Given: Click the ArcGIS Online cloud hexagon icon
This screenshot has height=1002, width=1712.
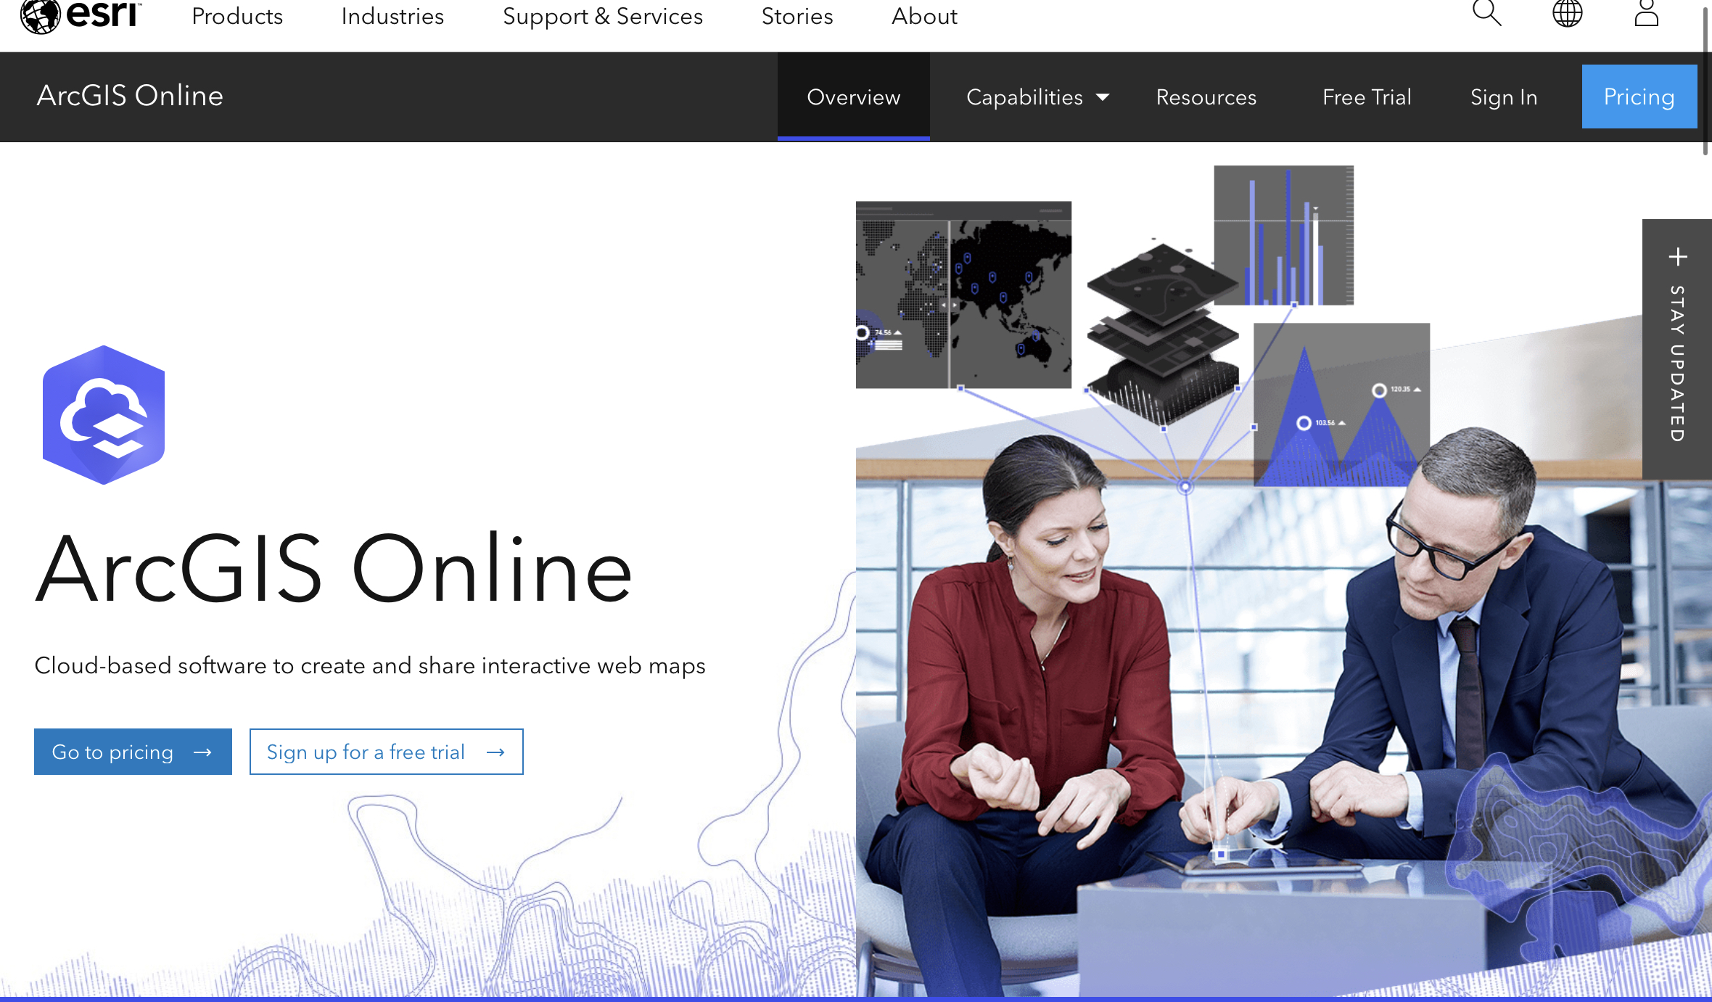Looking at the screenshot, I should coord(104,415).
